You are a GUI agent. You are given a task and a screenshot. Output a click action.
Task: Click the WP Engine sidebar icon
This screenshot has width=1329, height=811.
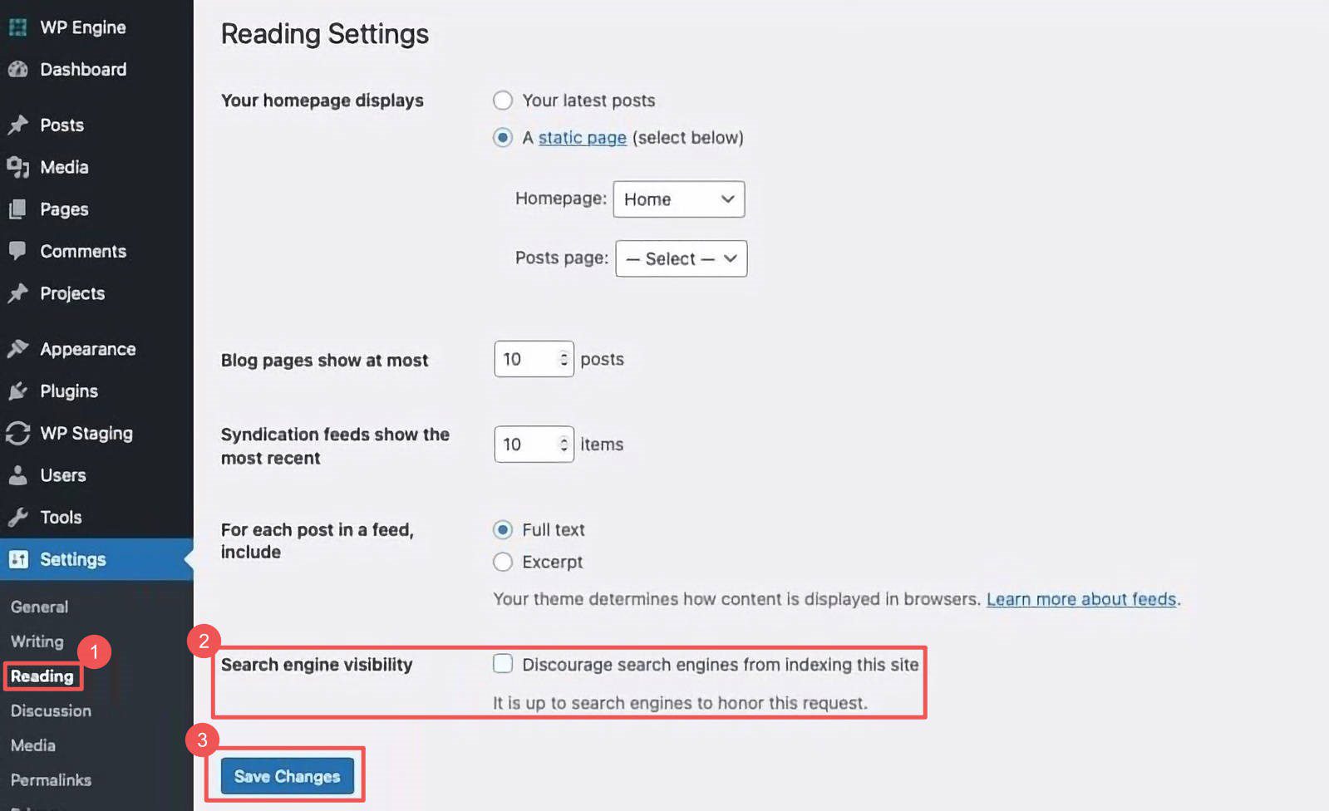(17, 27)
